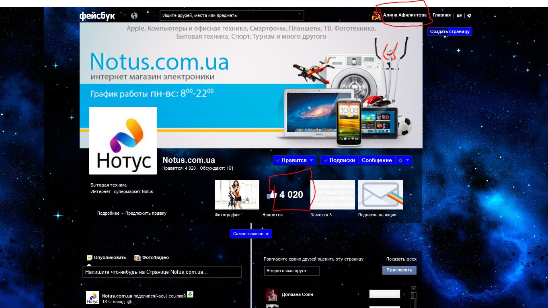Image resolution: width=548 pixels, height=308 pixels.
Task: Invite Долаана Соян with the Пригласить button
Action: click(x=385, y=294)
